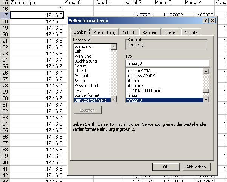227x182 pixels.
Task: Open the Muster tab
Action: click(x=171, y=32)
